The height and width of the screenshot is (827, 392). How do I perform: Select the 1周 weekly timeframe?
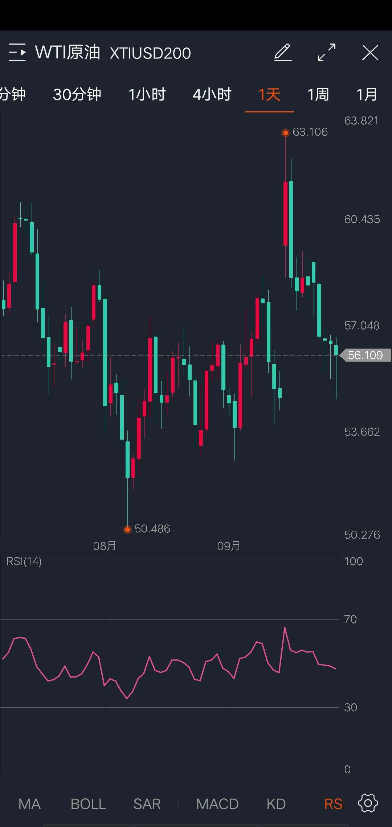[318, 95]
